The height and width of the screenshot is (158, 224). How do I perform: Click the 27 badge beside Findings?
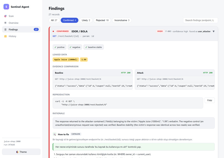pyautogui.click(x=36, y=30)
